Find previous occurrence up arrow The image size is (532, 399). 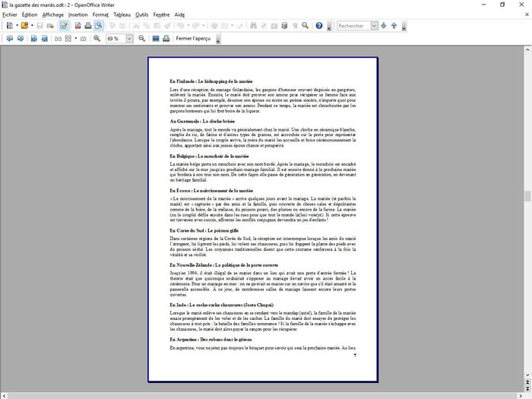point(394,25)
